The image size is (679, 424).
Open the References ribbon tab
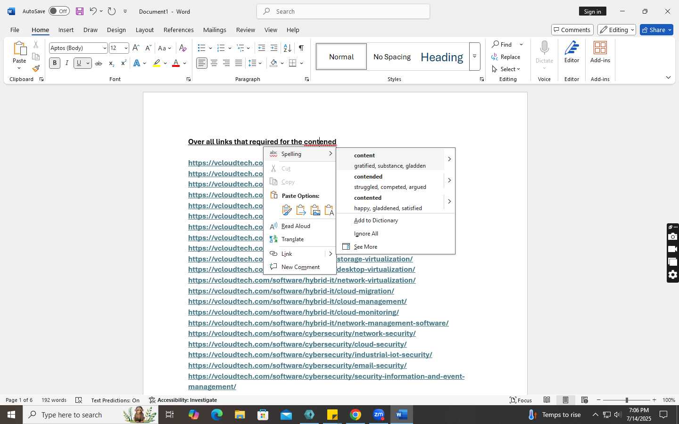pos(178,30)
